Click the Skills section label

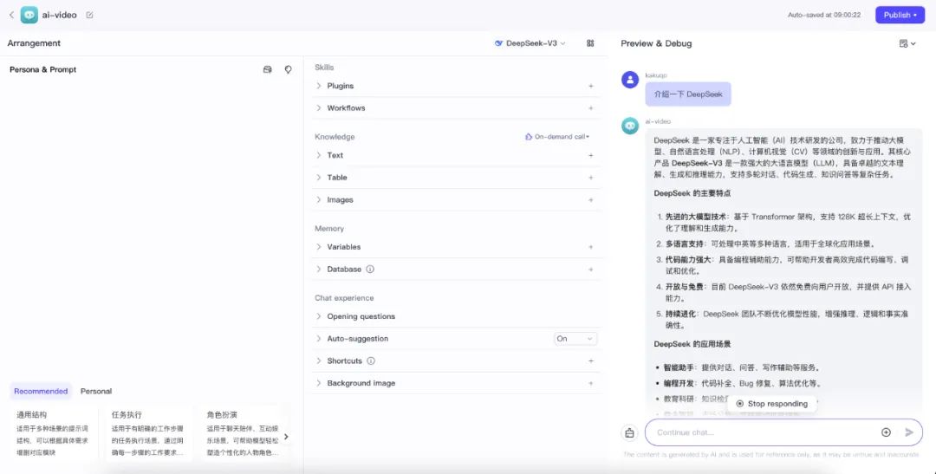tap(324, 68)
